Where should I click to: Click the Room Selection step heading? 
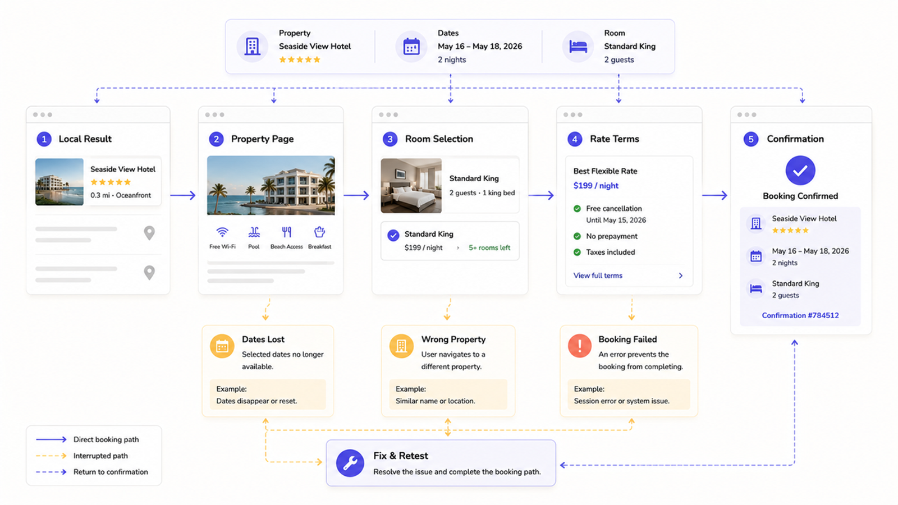(439, 139)
